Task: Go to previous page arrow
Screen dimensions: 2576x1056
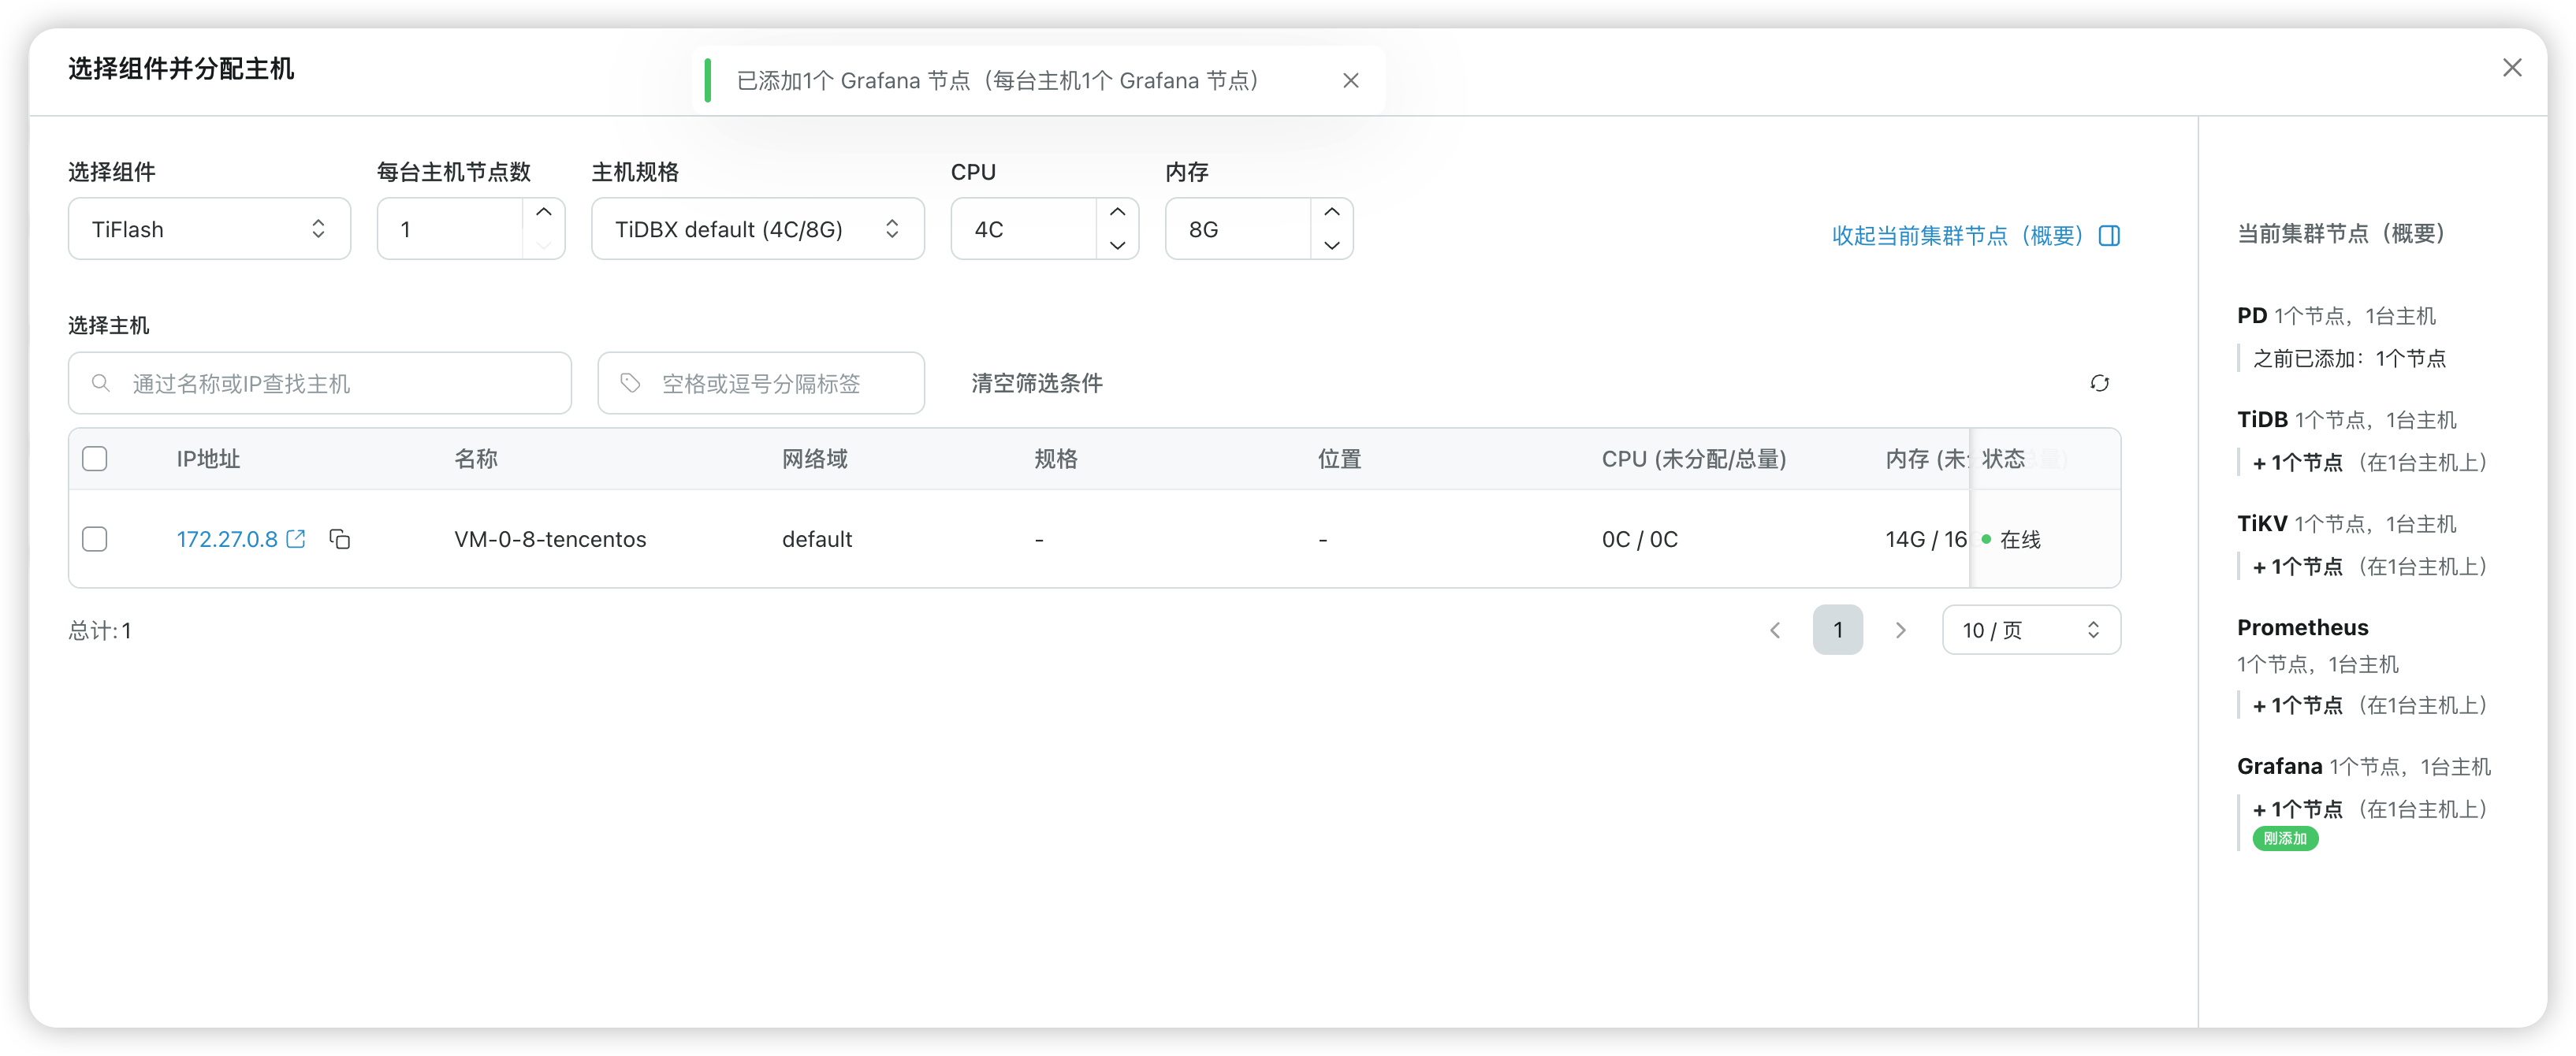Action: pos(1775,630)
